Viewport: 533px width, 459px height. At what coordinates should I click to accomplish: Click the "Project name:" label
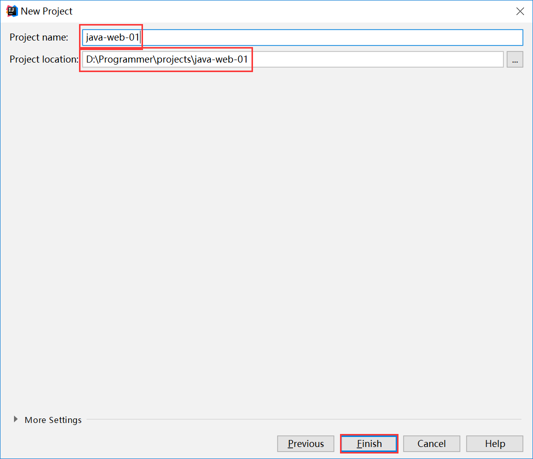(39, 38)
